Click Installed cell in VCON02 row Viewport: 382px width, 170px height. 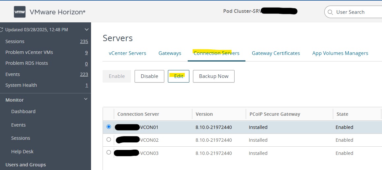tap(258, 140)
